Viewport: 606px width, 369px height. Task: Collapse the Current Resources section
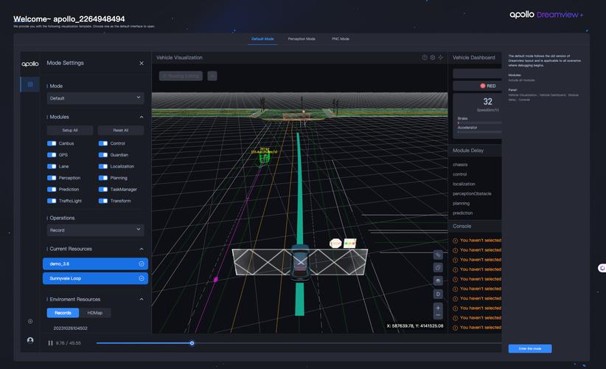(x=142, y=249)
